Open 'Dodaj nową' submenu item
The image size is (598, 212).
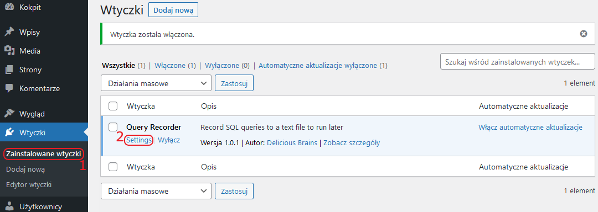[25, 169]
